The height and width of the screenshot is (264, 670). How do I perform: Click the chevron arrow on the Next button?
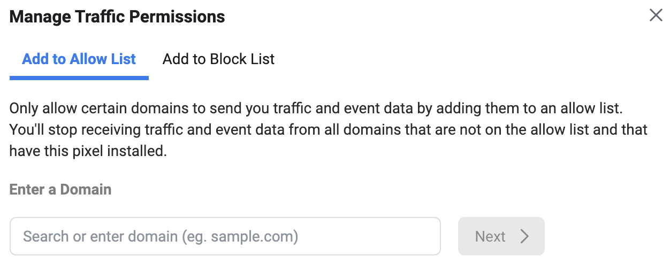[524, 236]
